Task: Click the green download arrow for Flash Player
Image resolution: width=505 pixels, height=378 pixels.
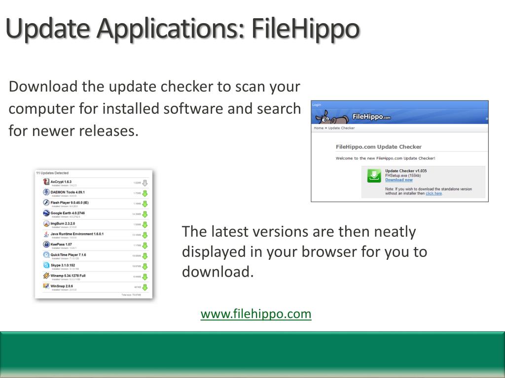Action: click(145, 204)
